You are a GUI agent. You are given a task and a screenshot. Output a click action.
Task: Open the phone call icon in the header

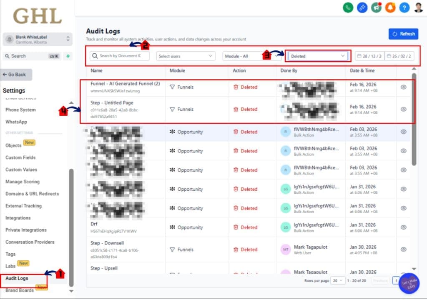coord(348,7)
